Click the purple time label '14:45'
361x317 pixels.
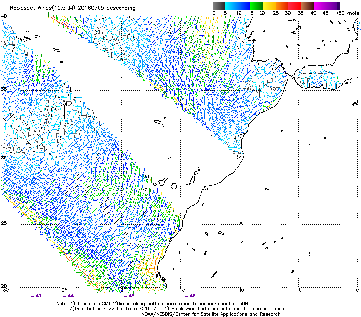coord(128,296)
